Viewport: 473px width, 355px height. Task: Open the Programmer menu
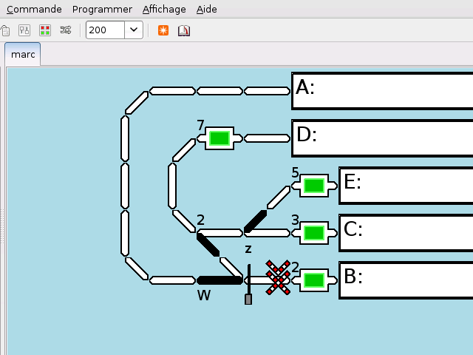click(102, 10)
